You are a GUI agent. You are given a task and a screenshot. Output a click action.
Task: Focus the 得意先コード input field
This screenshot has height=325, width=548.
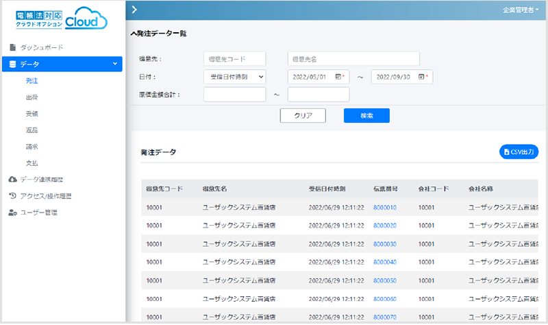click(x=235, y=59)
